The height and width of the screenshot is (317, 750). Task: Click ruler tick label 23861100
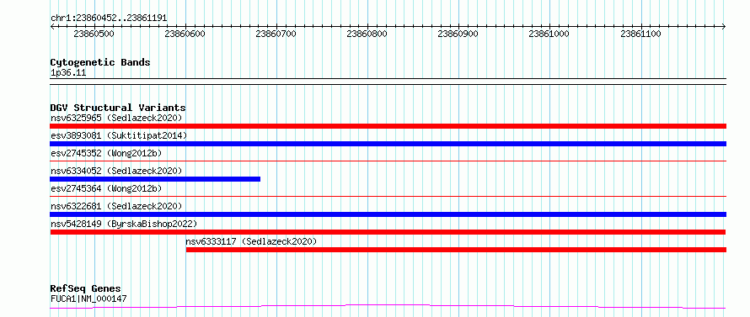click(640, 34)
